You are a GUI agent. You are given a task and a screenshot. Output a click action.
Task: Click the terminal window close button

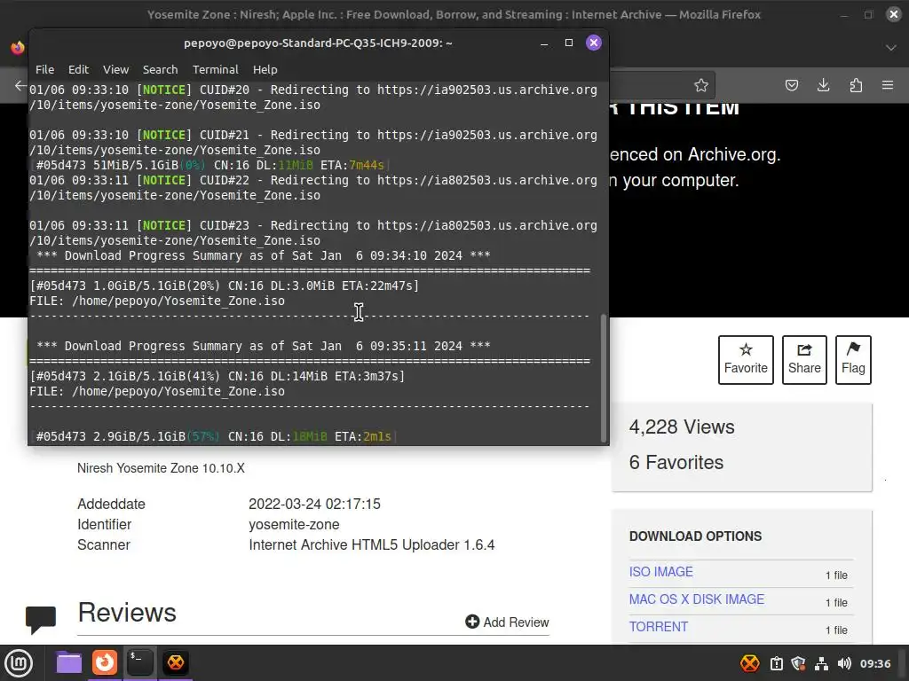coord(594,43)
